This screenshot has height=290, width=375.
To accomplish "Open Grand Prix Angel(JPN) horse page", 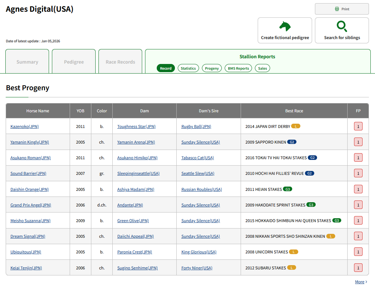I will tap(31, 205).
